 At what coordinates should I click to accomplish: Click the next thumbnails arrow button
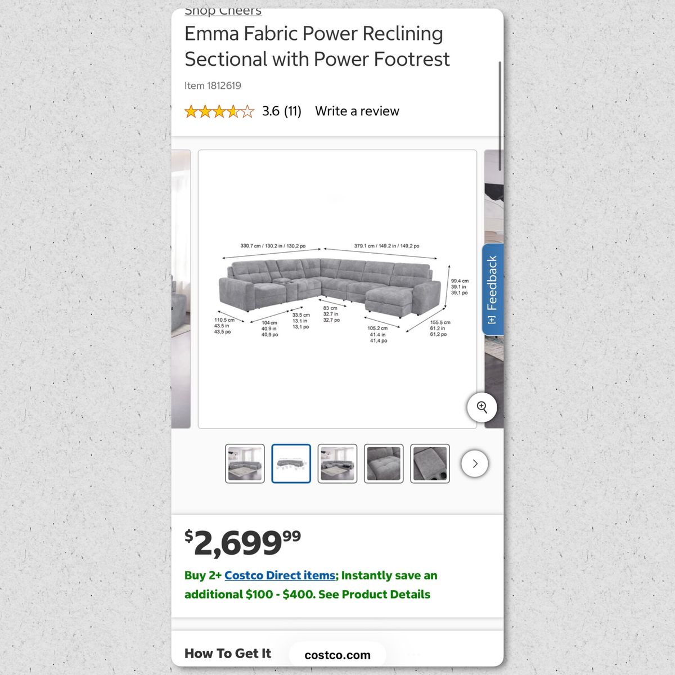click(x=475, y=464)
